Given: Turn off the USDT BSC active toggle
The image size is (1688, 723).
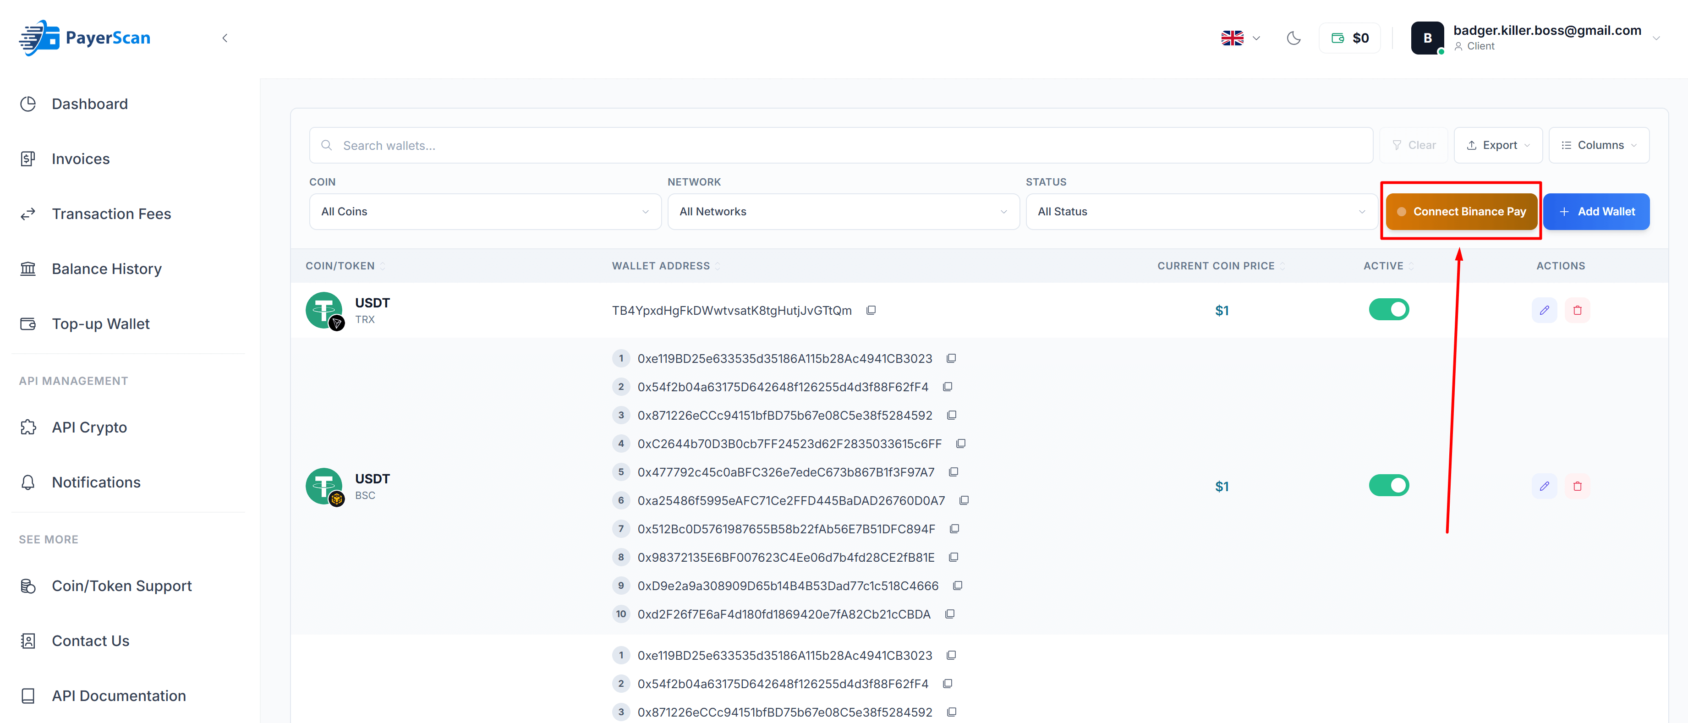Looking at the screenshot, I should click(x=1389, y=485).
